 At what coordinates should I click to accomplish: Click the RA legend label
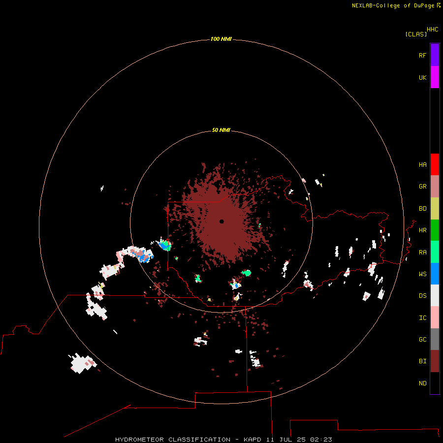[x=422, y=253]
